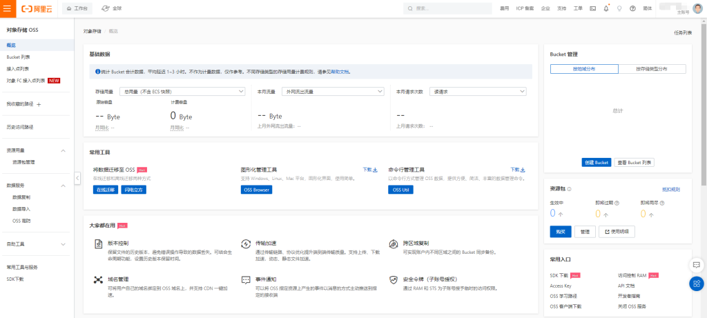
Task: Click the 域名管理 feature icon
Action: click(98, 279)
